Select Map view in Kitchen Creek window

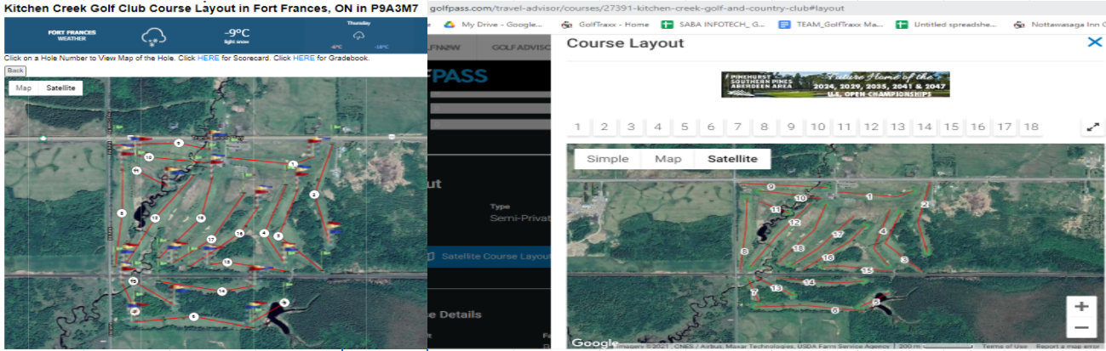pyautogui.click(x=24, y=88)
